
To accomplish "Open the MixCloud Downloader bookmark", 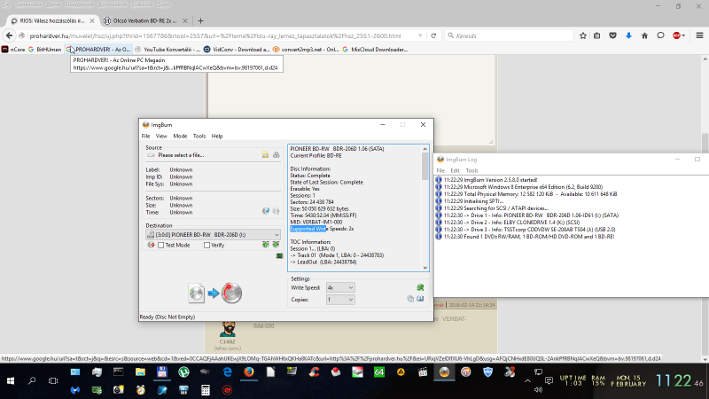I will 375,50.
